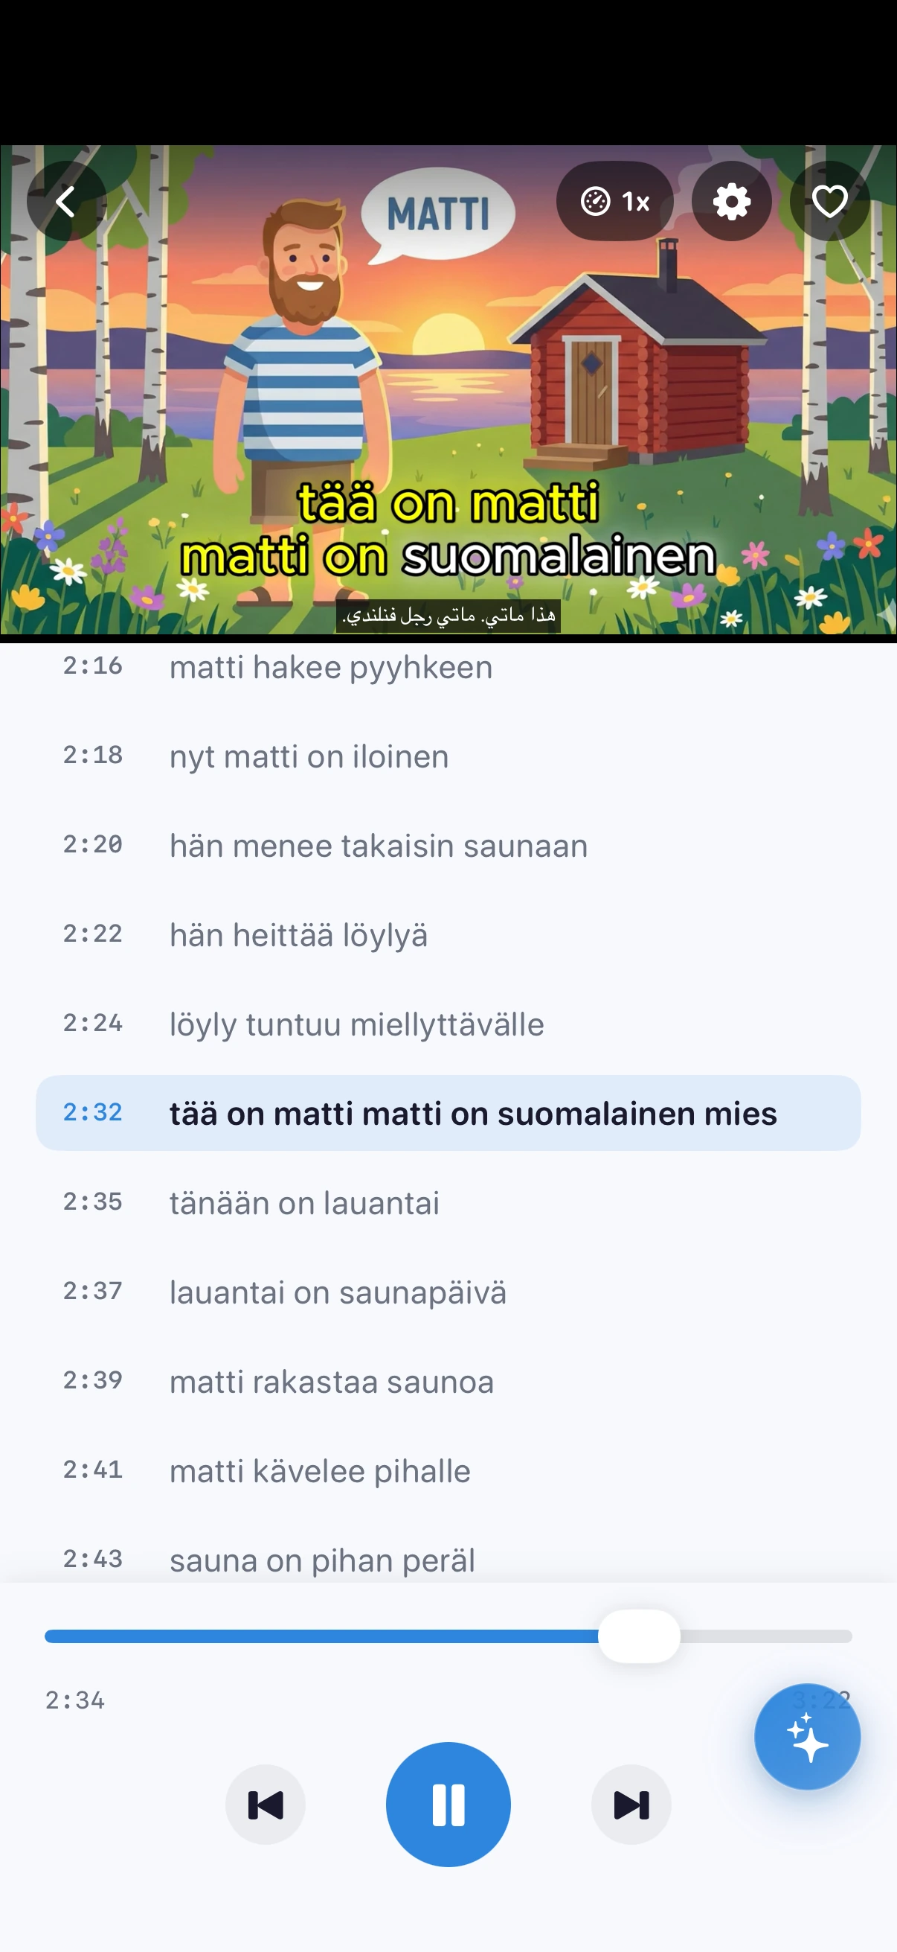897x1952 pixels.
Task: Pause playback with the blue button
Action: click(448, 1805)
